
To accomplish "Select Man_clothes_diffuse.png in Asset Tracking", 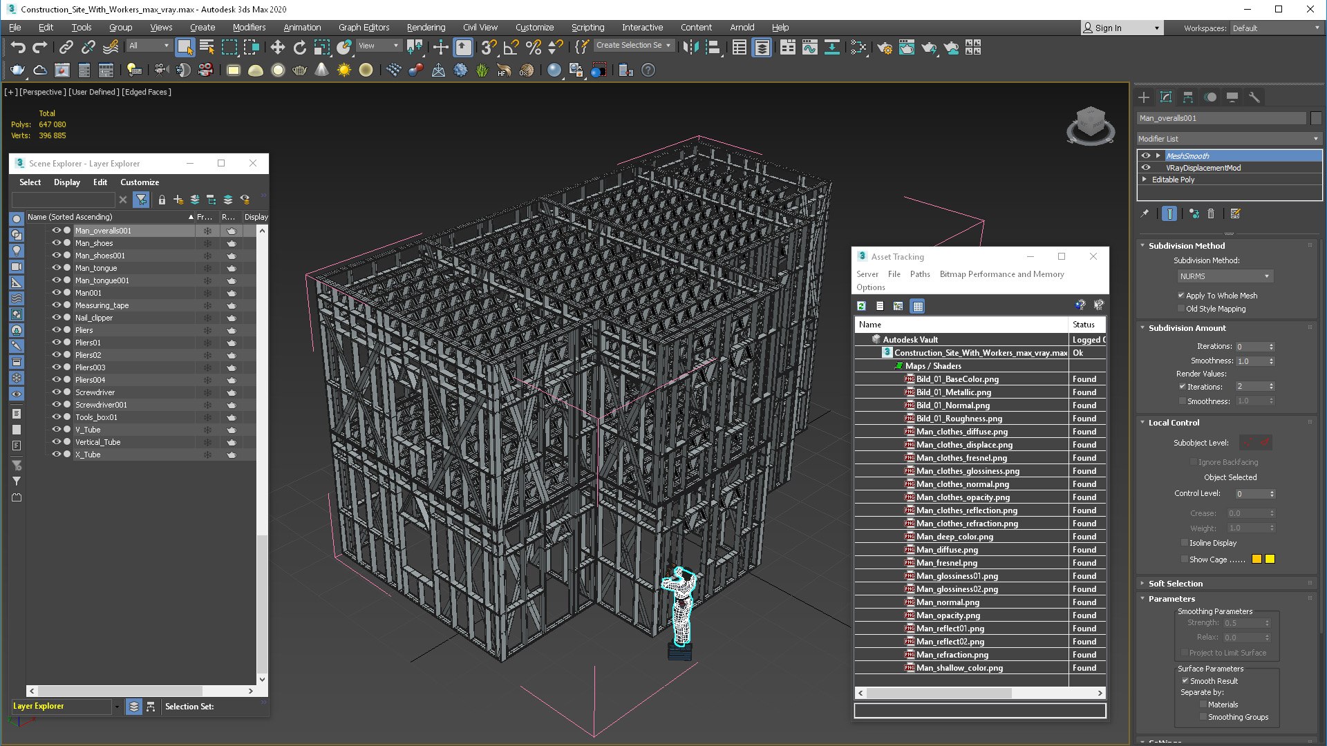I will coord(961,432).
